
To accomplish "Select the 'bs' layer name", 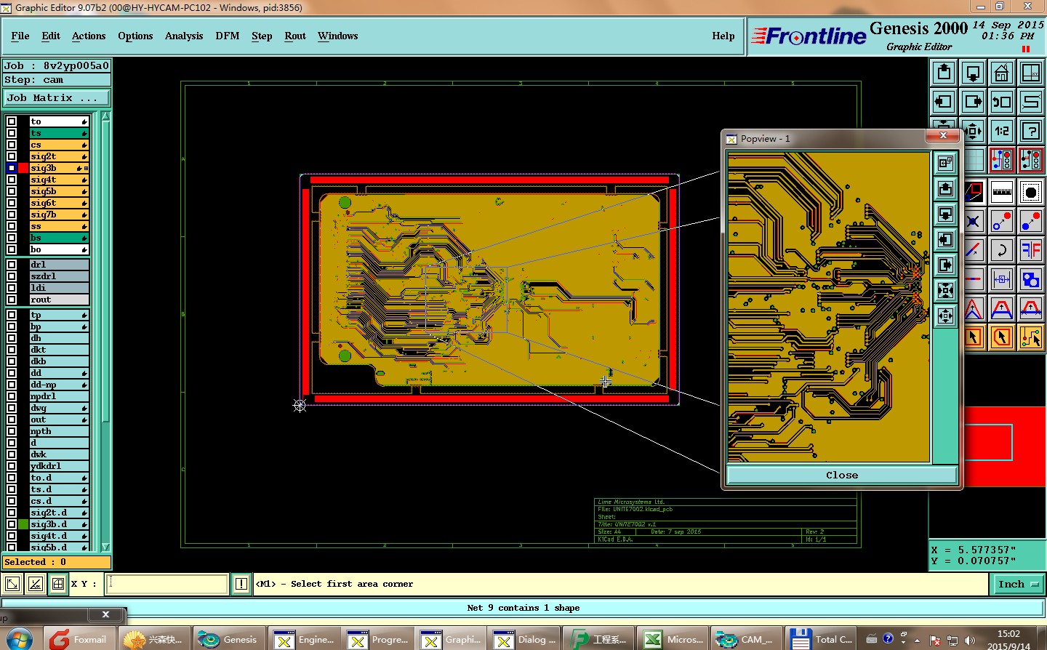I will pos(59,238).
